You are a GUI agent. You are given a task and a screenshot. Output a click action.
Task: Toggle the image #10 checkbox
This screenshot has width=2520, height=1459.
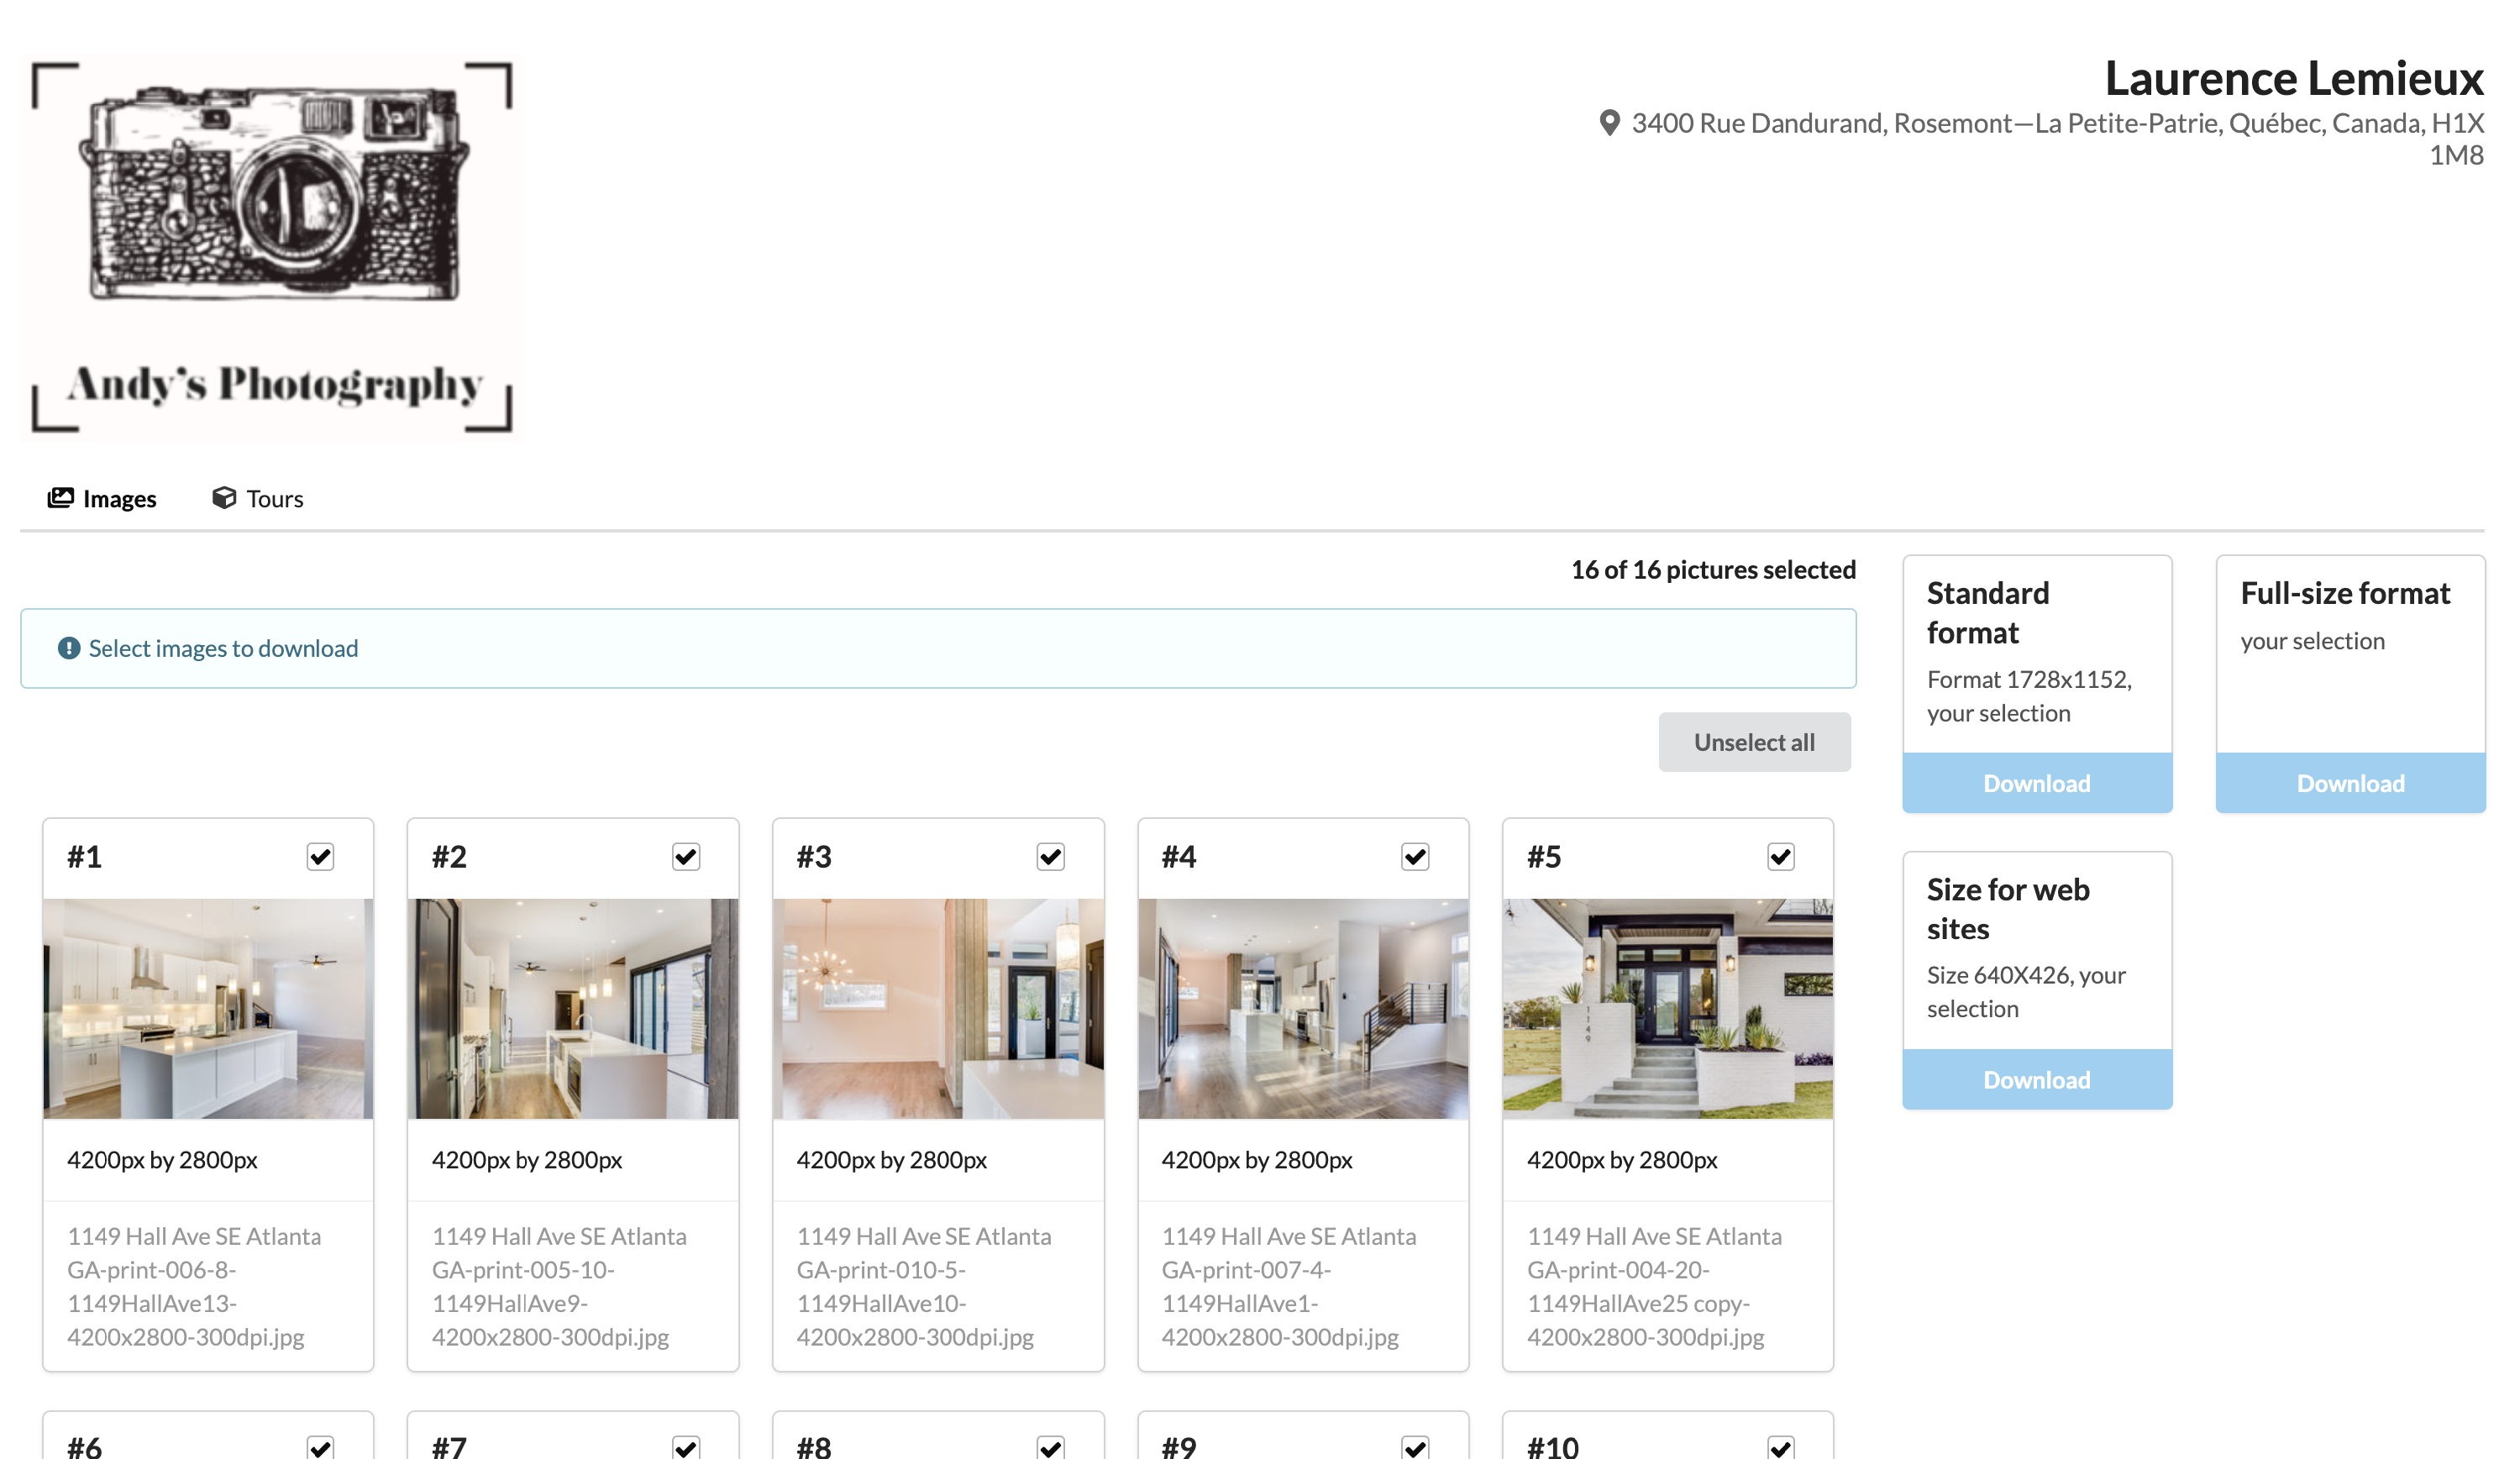1780,1447
